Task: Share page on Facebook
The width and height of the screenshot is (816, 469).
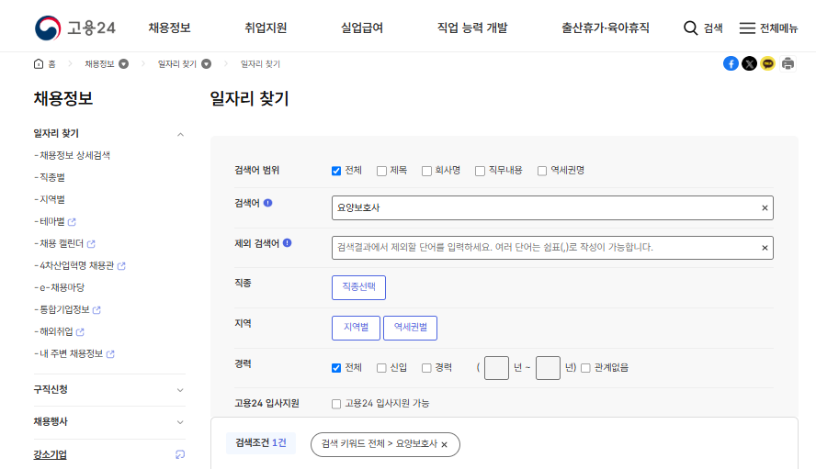Action: coord(731,63)
